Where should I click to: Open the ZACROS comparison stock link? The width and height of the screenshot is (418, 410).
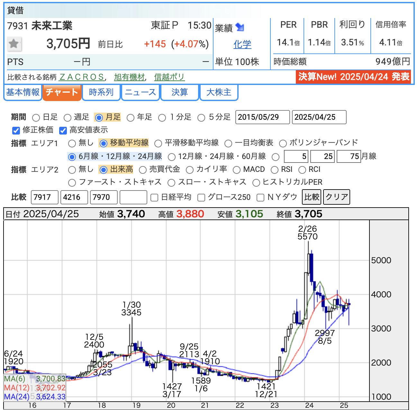pyautogui.click(x=82, y=77)
